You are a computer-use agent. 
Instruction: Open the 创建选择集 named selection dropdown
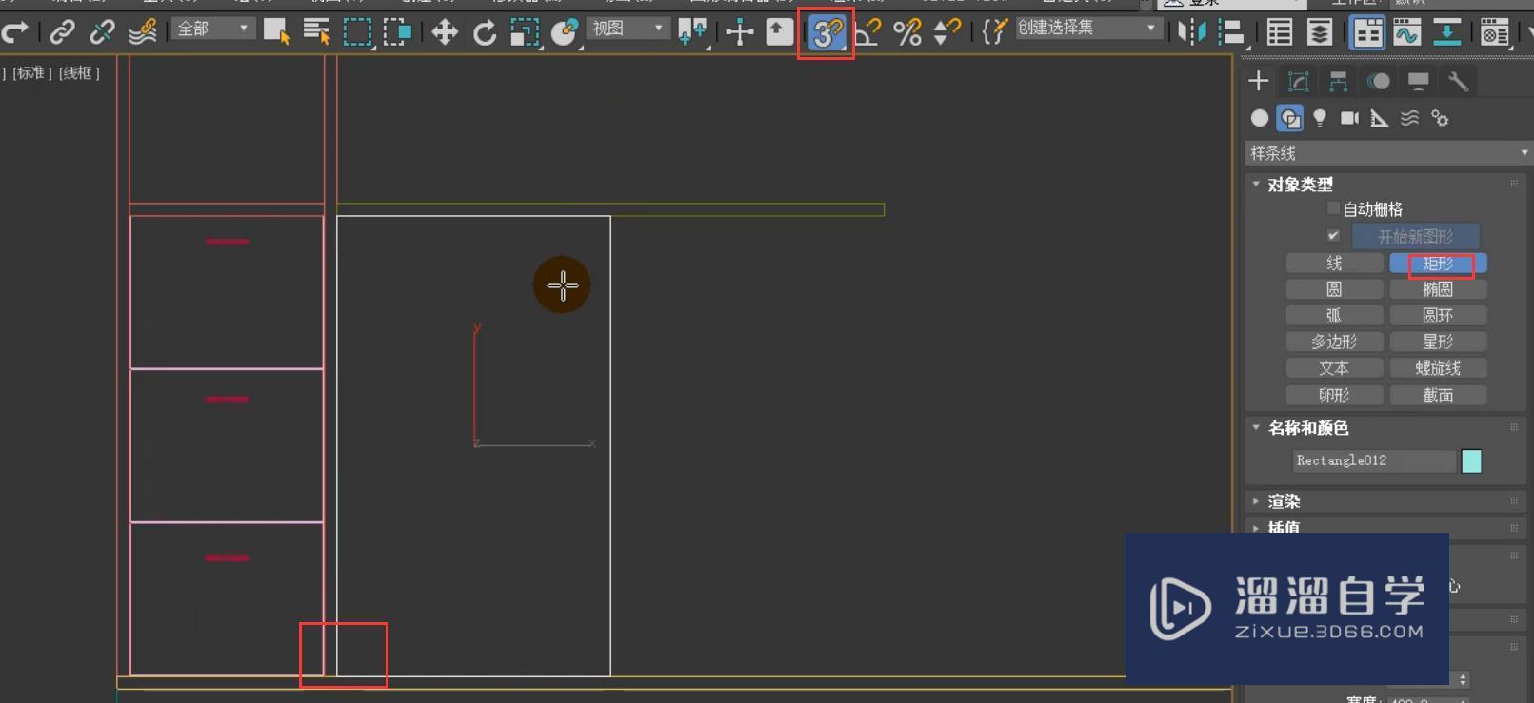pos(1087,29)
